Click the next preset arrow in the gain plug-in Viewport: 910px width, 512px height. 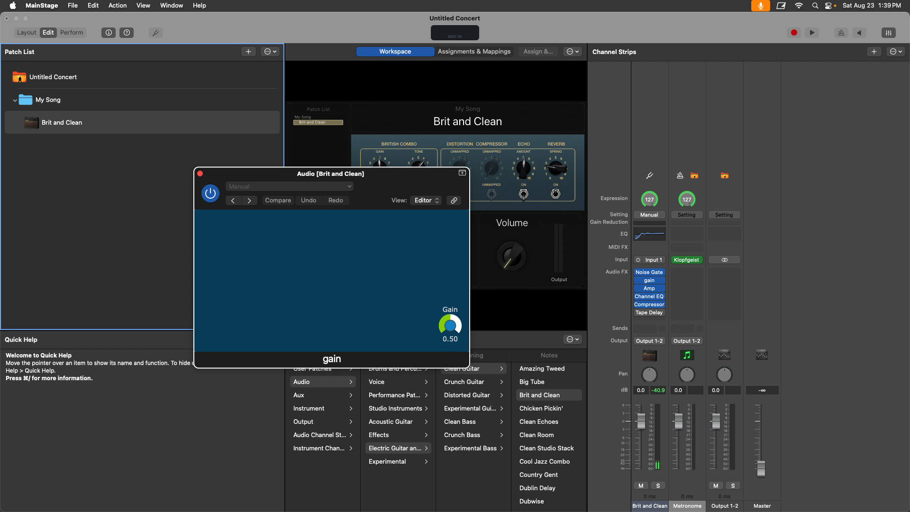(249, 201)
